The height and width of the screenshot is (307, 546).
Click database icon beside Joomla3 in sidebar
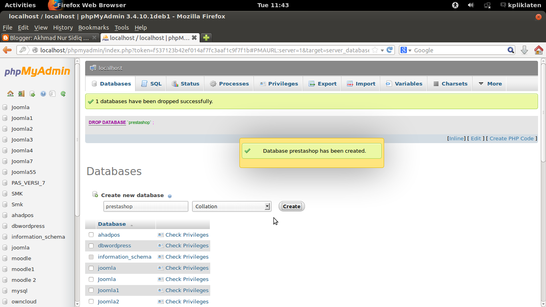(x=5, y=140)
